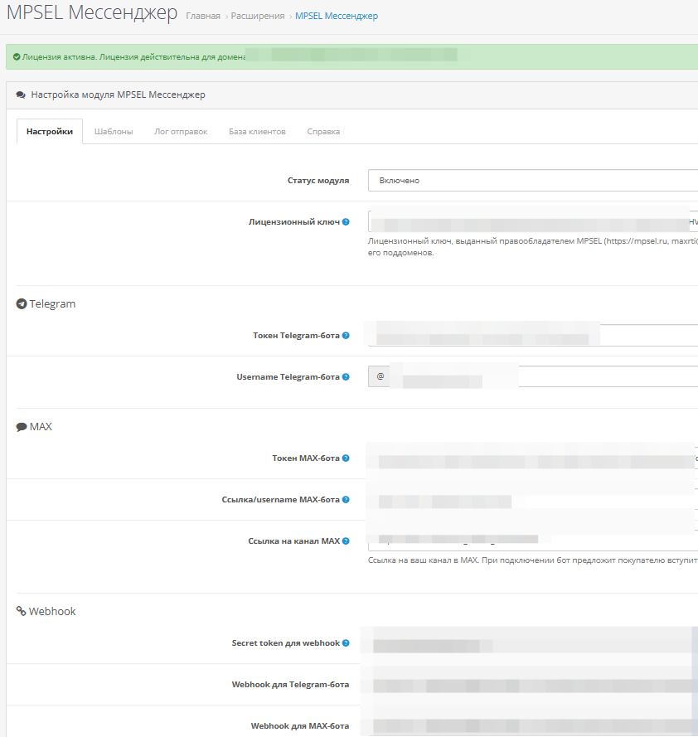The image size is (698, 737).
Task: Go to the Справка tab
Action: point(323,132)
